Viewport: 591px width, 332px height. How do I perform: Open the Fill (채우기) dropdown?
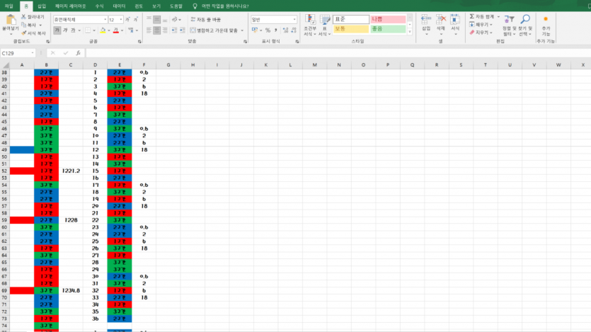[x=481, y=25]
